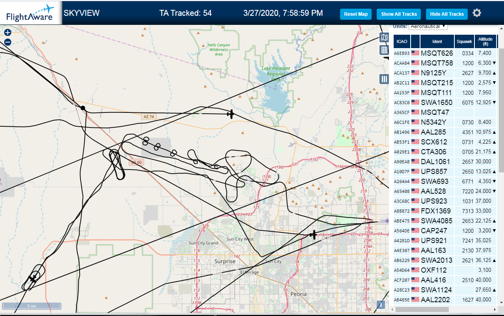504x316 pixels.
Task: Click the Lake Pleasant Regional Park label
Action: click(x=276, y=74)
